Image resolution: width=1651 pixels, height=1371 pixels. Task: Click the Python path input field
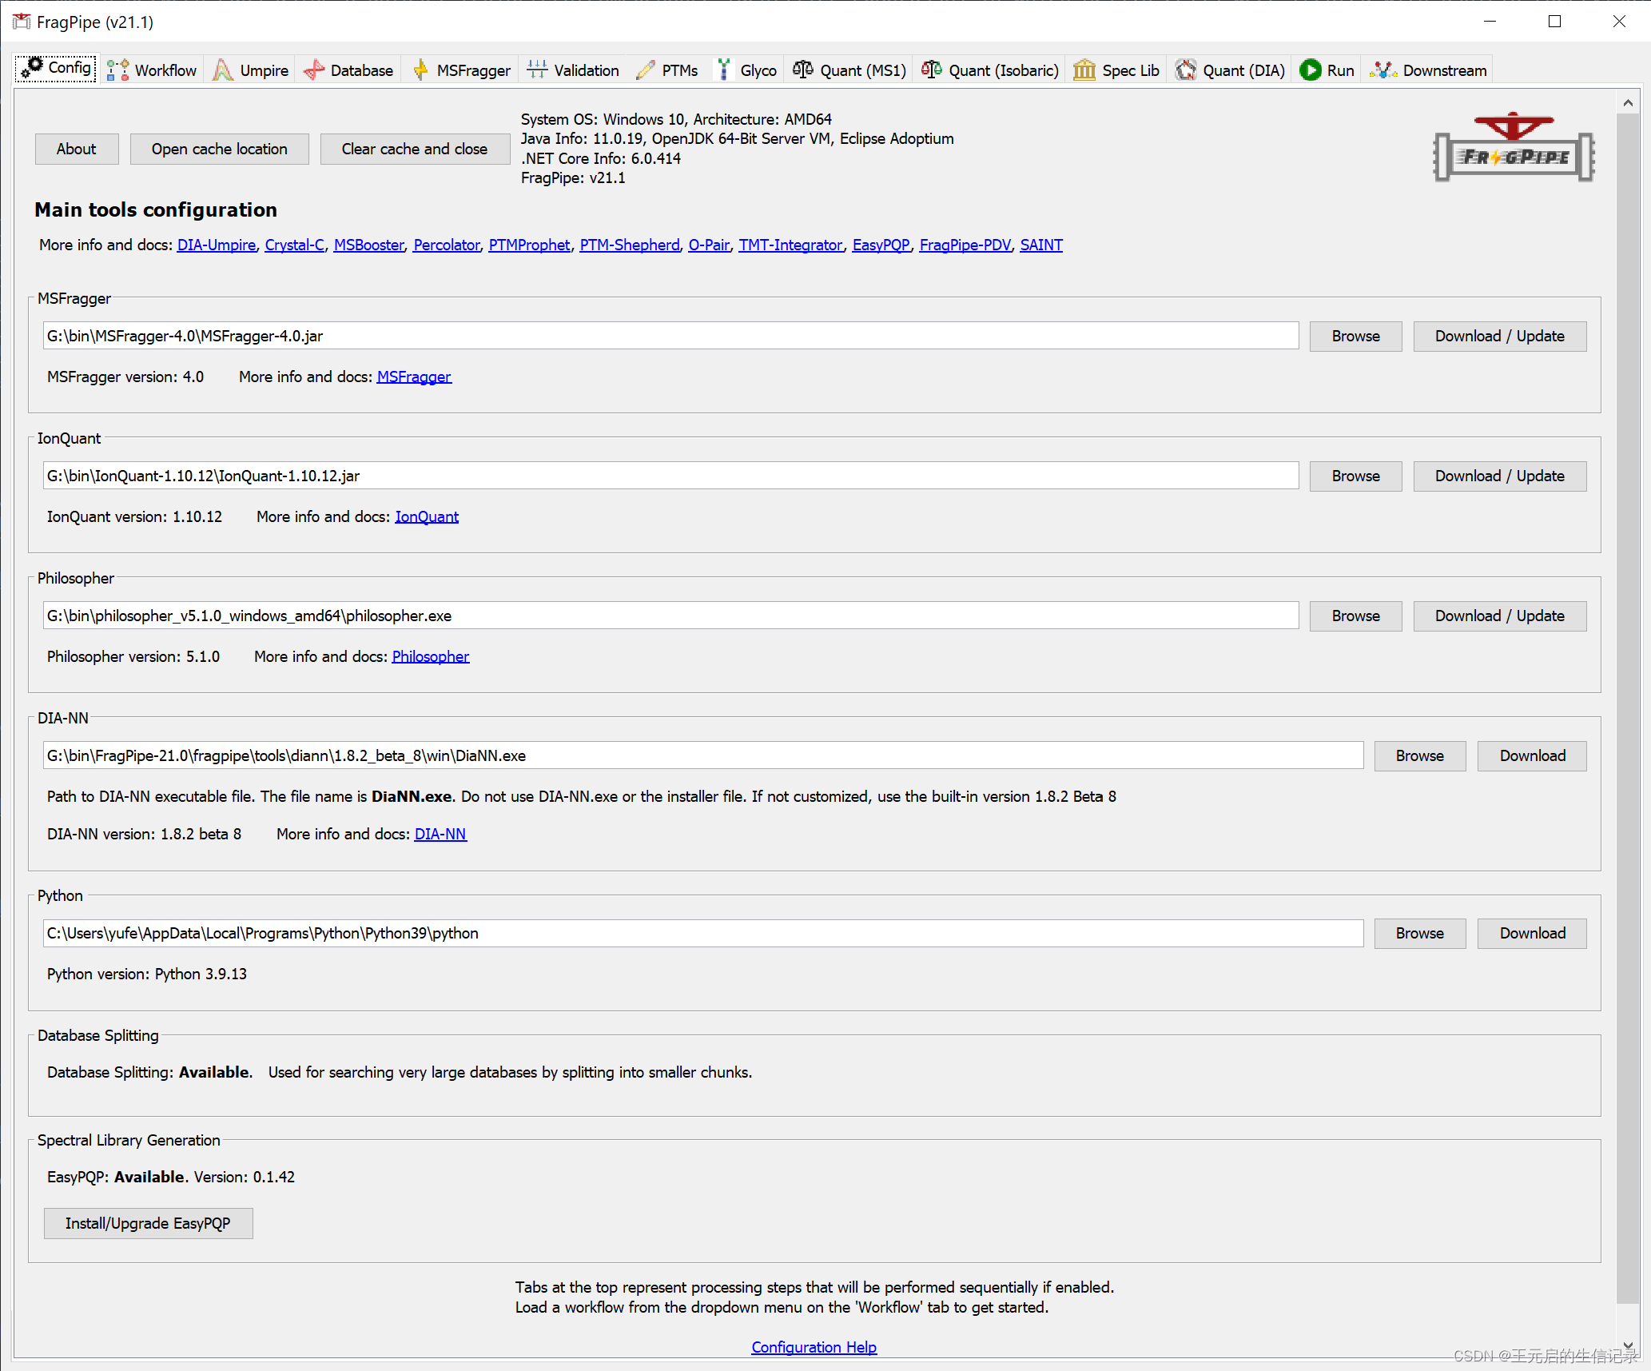[x=702, y=934]
